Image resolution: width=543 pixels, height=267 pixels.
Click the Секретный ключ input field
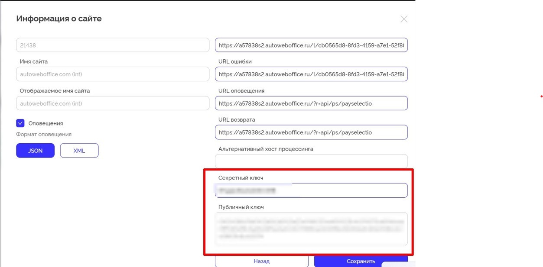[x=311, y=190]
